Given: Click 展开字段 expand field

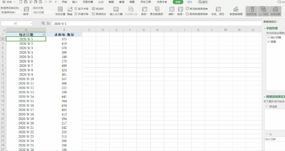Looking at the screenshot, I should (82, 9).
